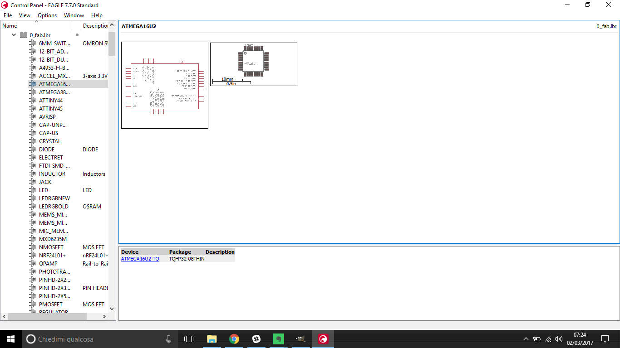Open File Explorer from the taskbar

pyautogui.click(x=212, y=339)
